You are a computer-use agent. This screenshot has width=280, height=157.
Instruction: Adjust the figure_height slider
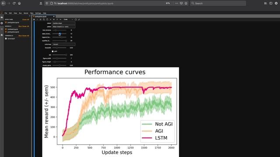point(59,62)
